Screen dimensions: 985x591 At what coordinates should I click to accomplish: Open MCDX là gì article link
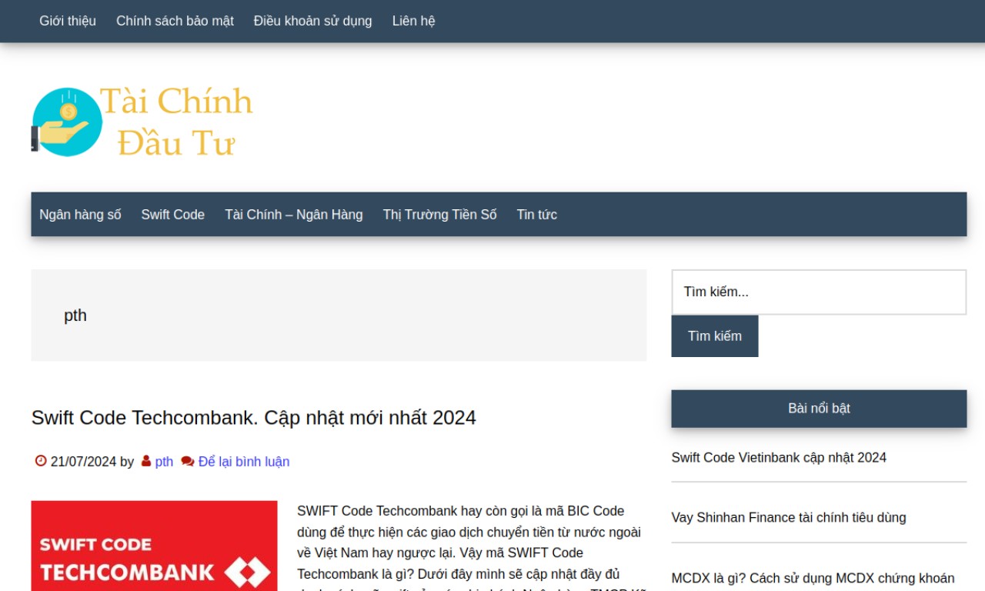coord(813,579)
